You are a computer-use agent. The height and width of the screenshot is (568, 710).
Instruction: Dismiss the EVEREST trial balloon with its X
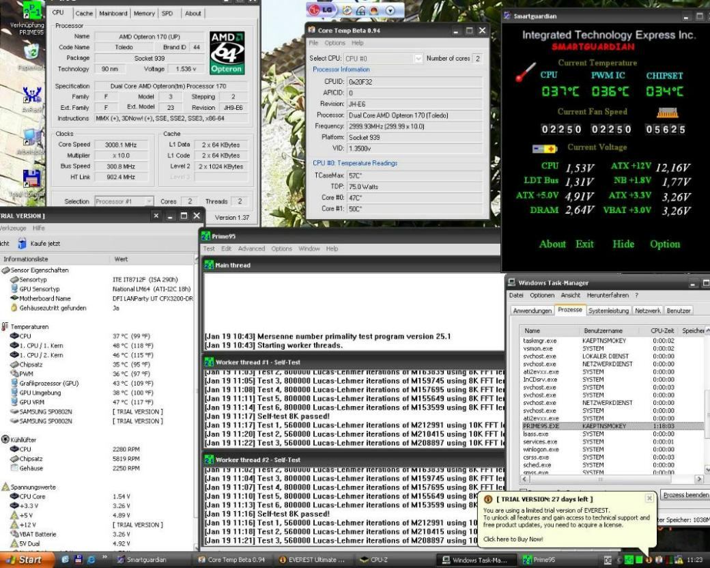649,498
